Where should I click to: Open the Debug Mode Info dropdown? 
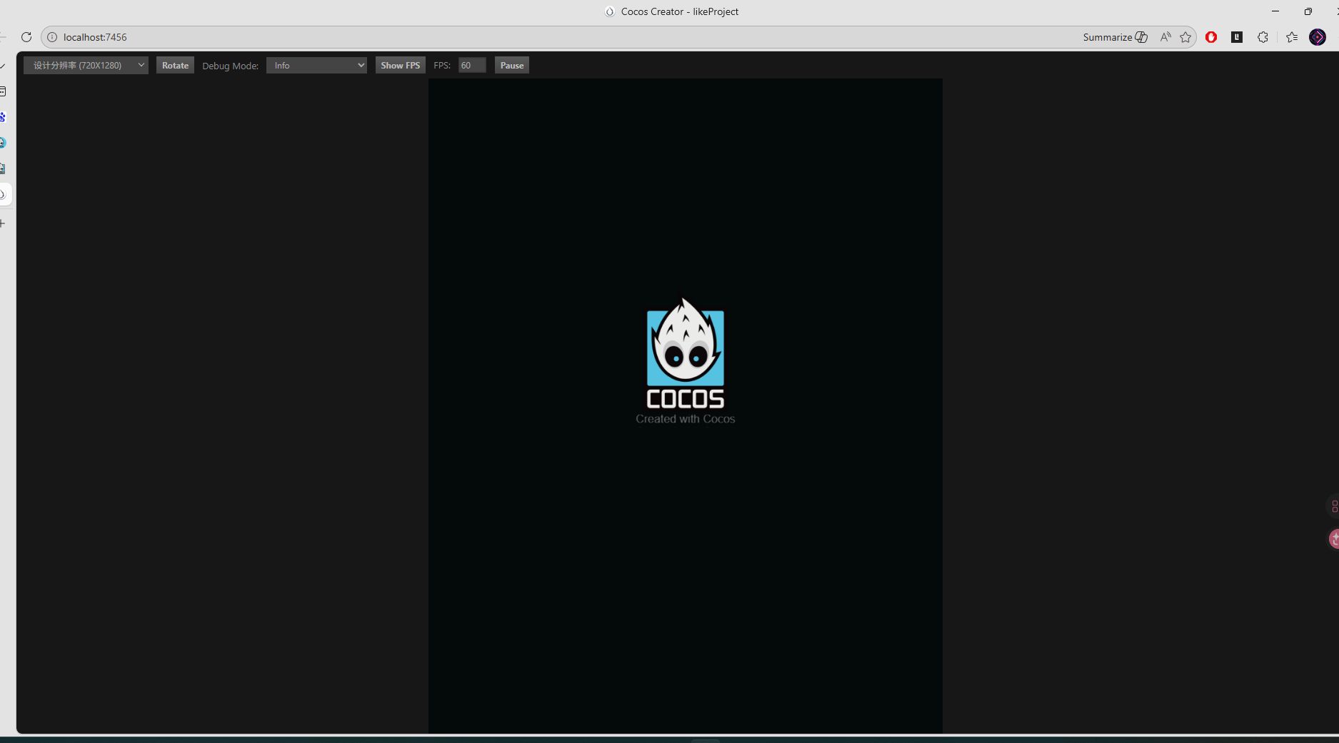point(316,65)
